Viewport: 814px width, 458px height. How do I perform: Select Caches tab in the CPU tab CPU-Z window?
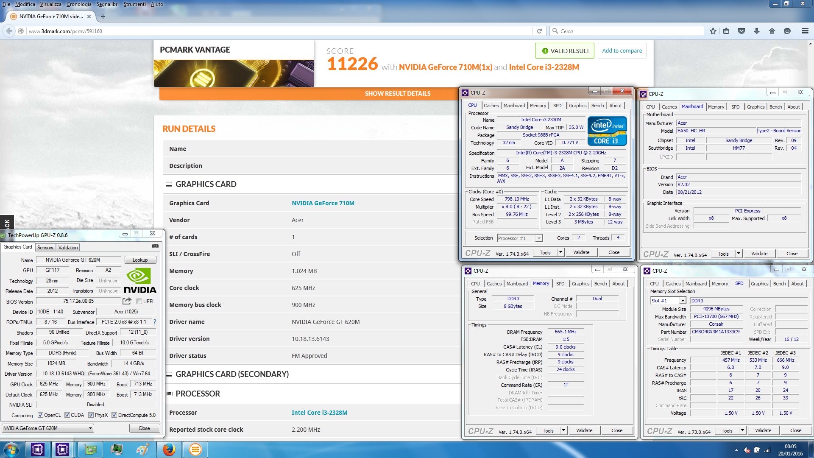point(491,106)
